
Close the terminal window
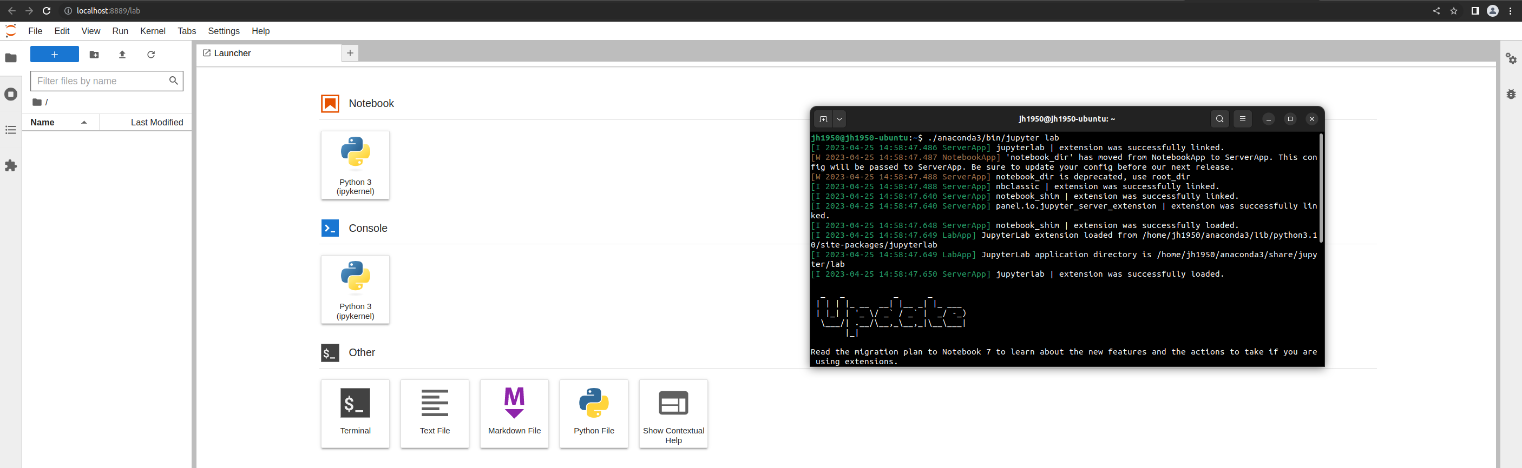pyautogui.click(x=1311, y=119)
